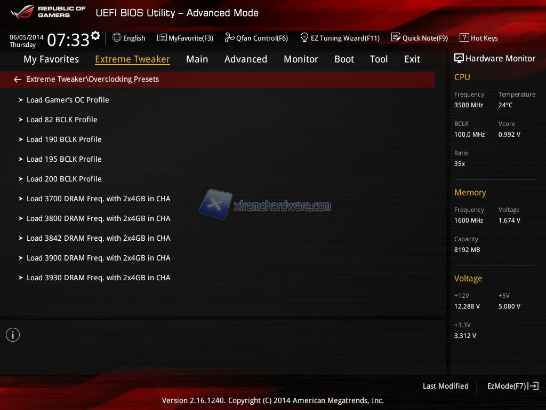
Task: Show Hot Keys help icon
Action: point(464,38)
